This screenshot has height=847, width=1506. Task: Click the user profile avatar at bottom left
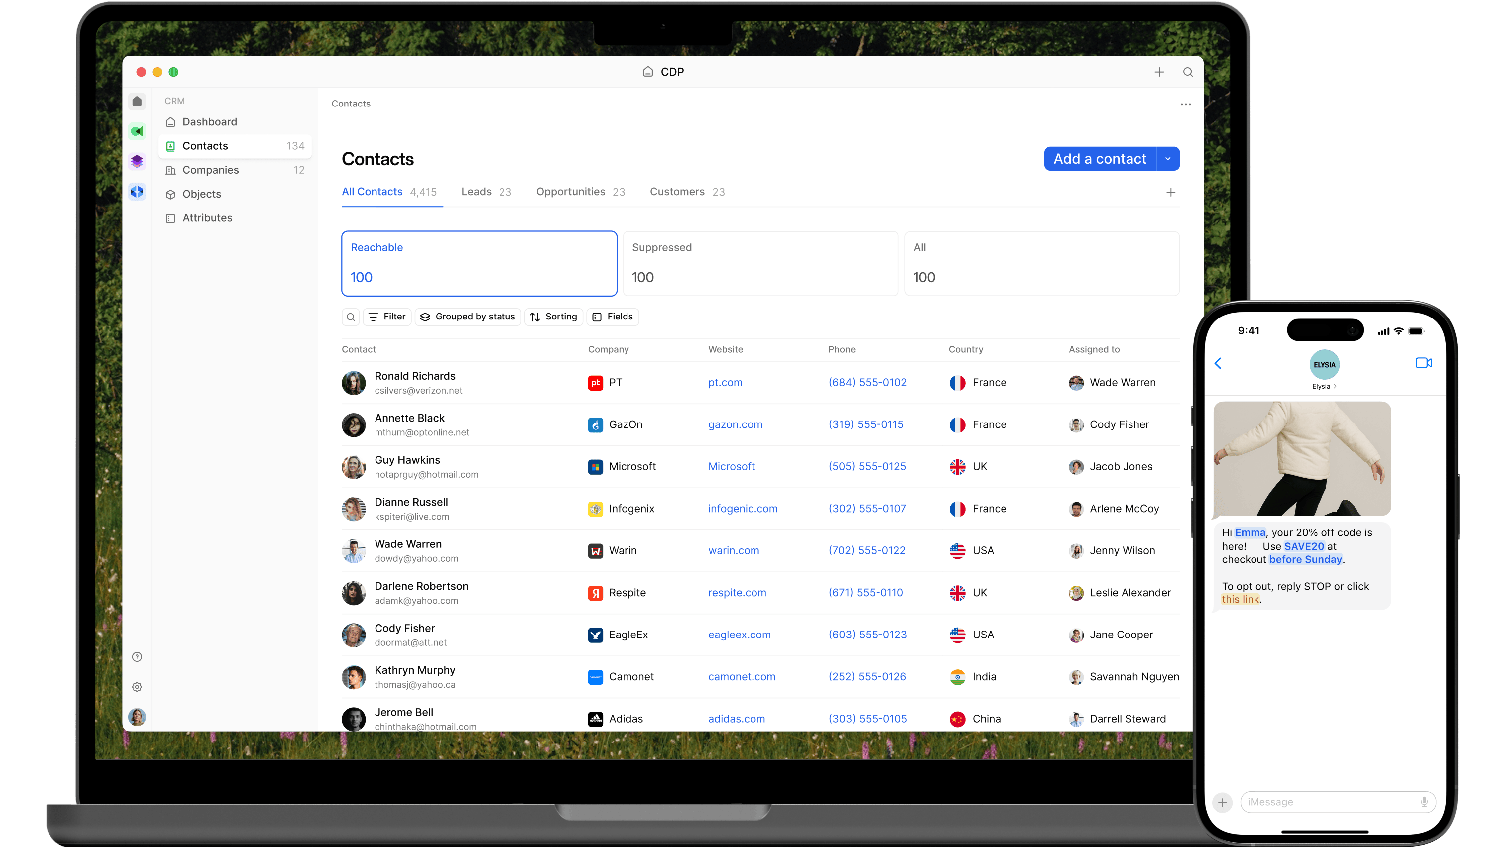point(137,717)
